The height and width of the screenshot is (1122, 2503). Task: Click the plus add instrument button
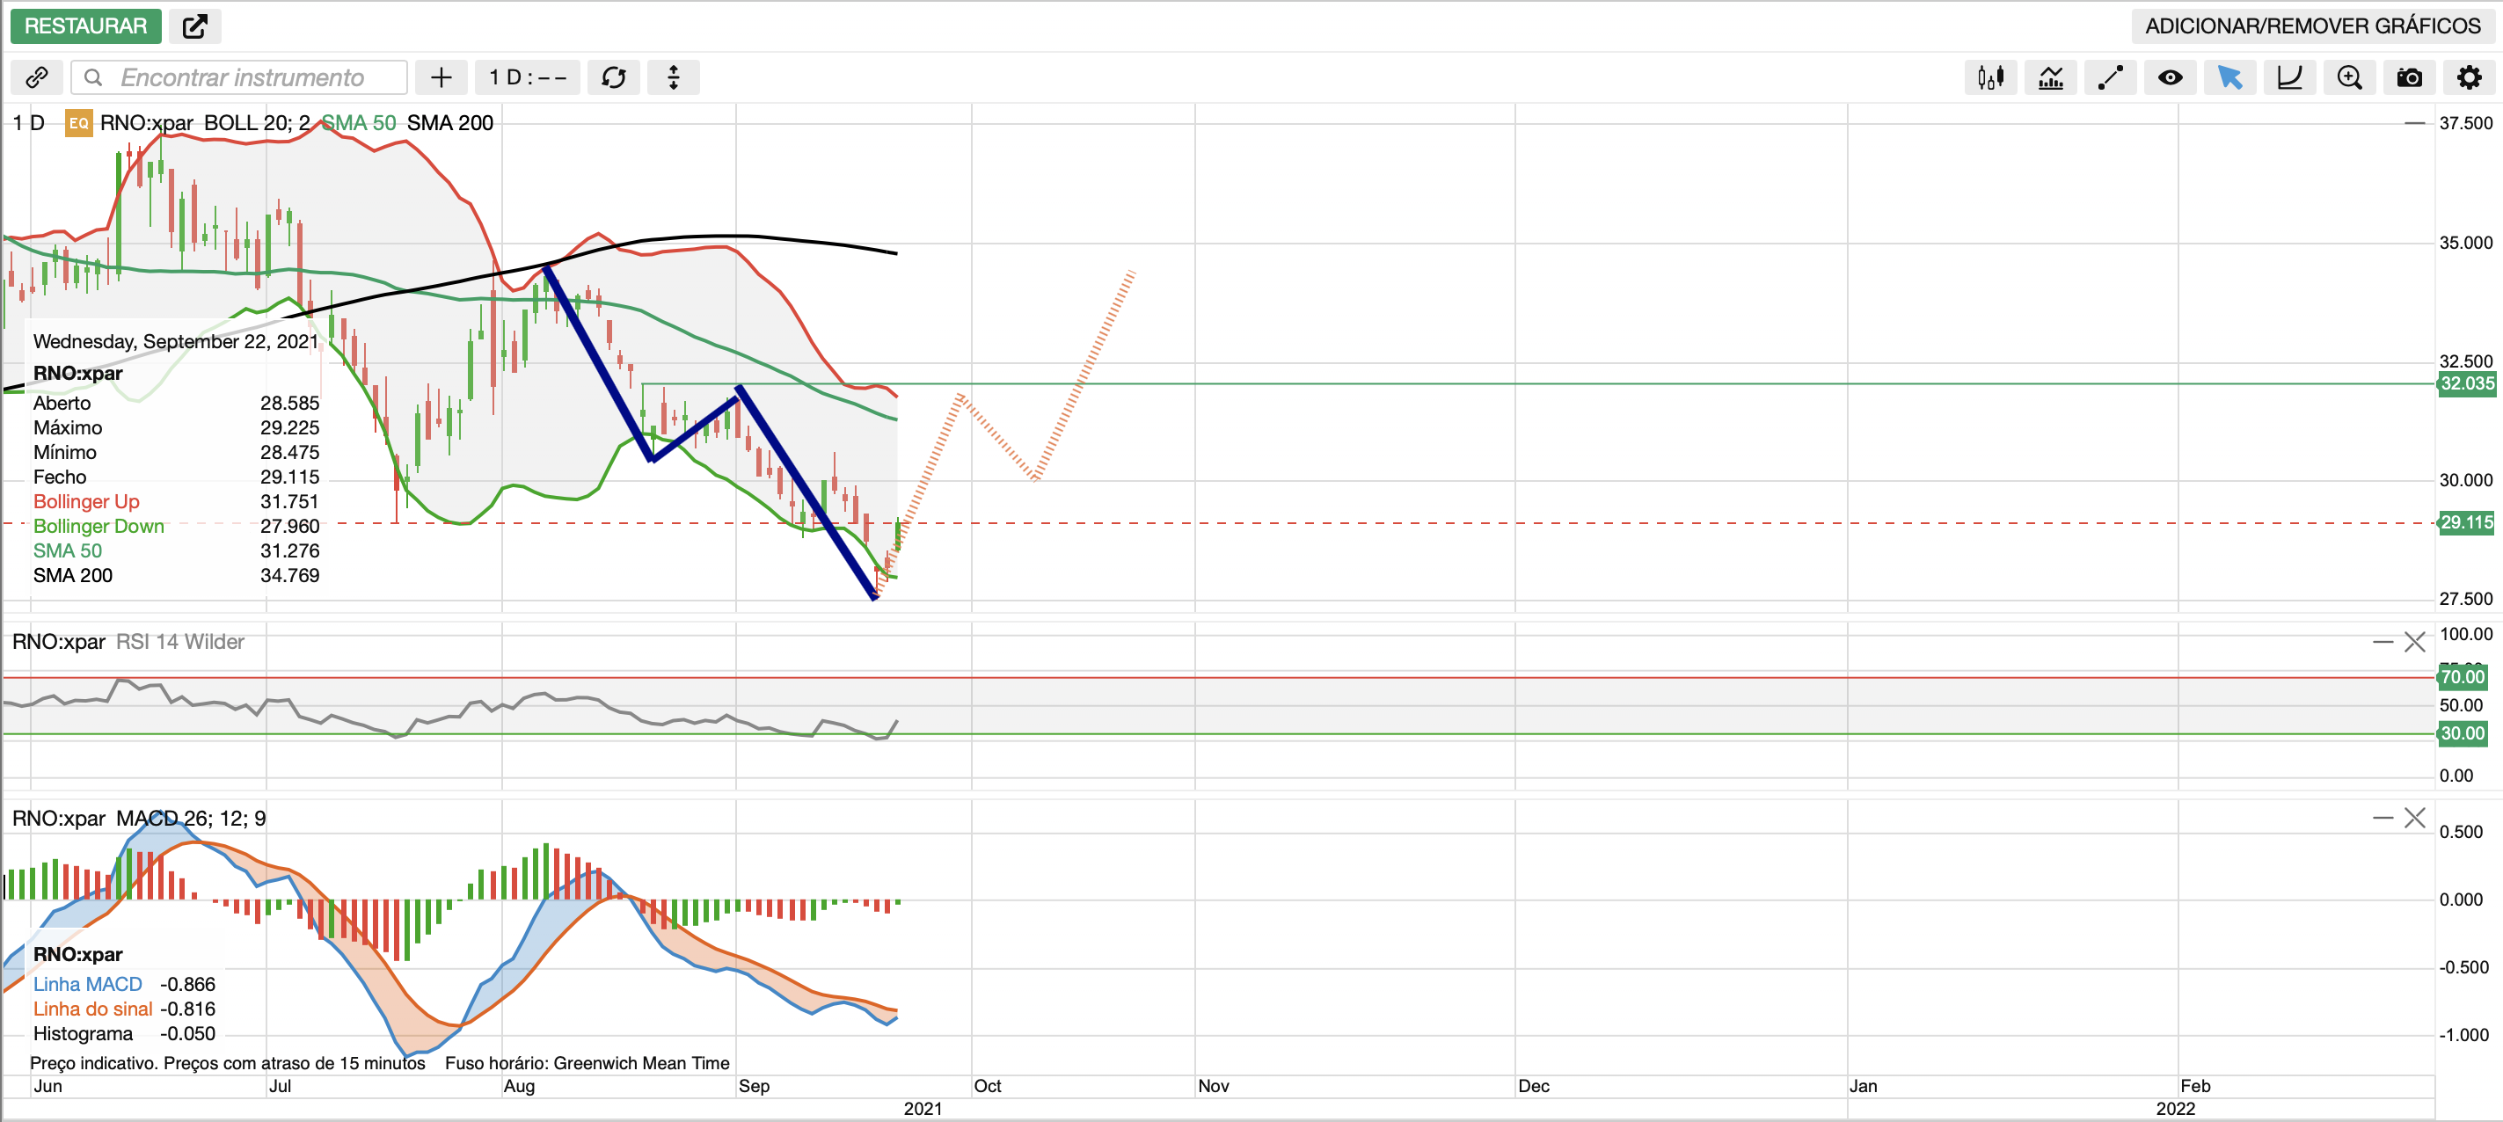click(441, 77)
